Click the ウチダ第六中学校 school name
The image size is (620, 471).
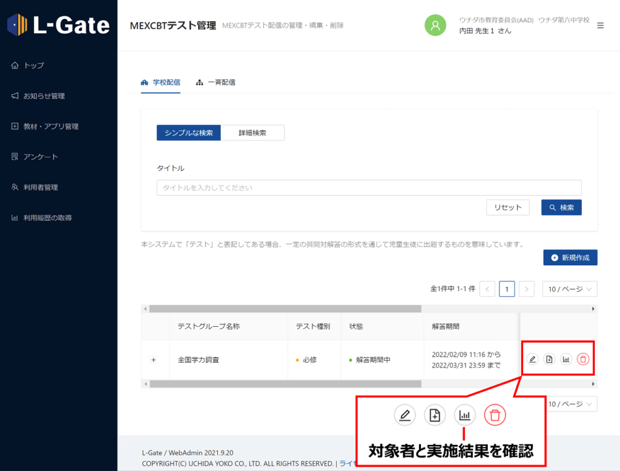tap(564, 20)
